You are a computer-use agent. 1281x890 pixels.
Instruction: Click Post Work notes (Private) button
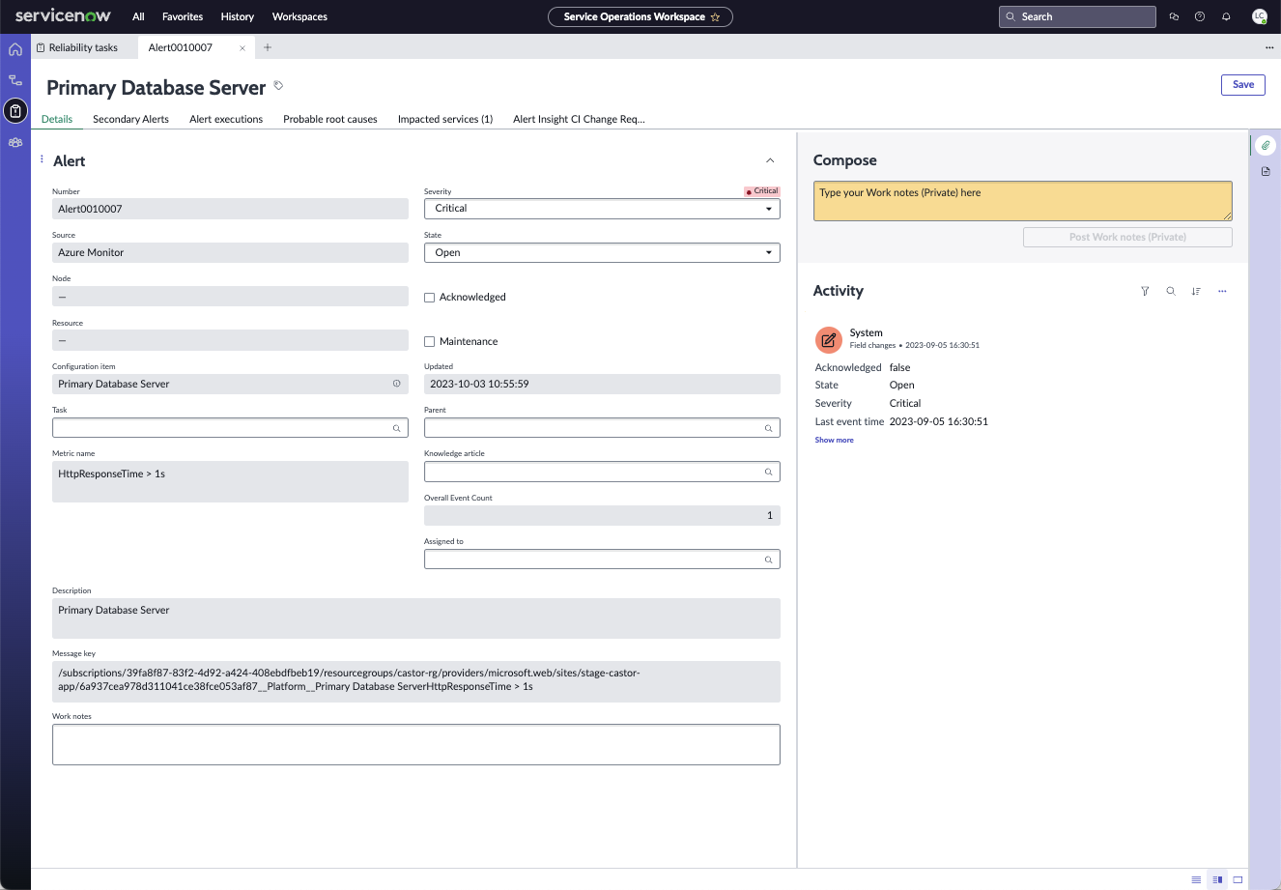click(x=1127, y=237)
